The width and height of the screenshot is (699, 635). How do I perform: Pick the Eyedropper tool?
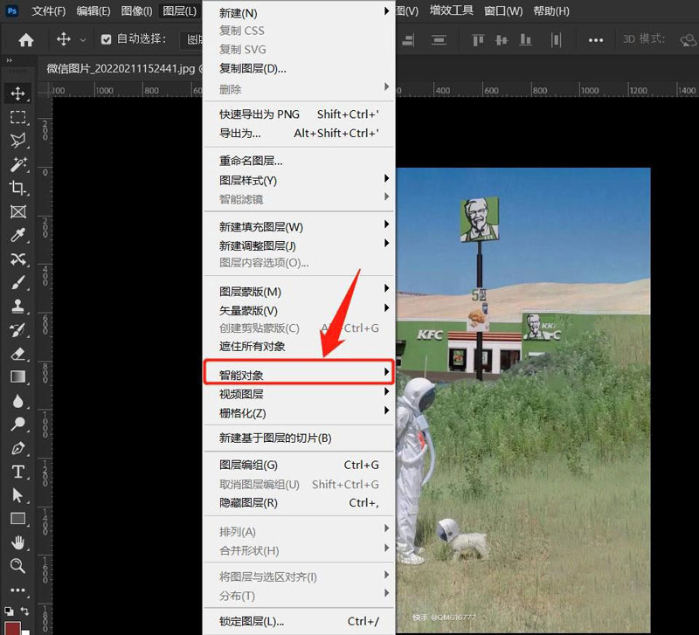click(19, 236)
